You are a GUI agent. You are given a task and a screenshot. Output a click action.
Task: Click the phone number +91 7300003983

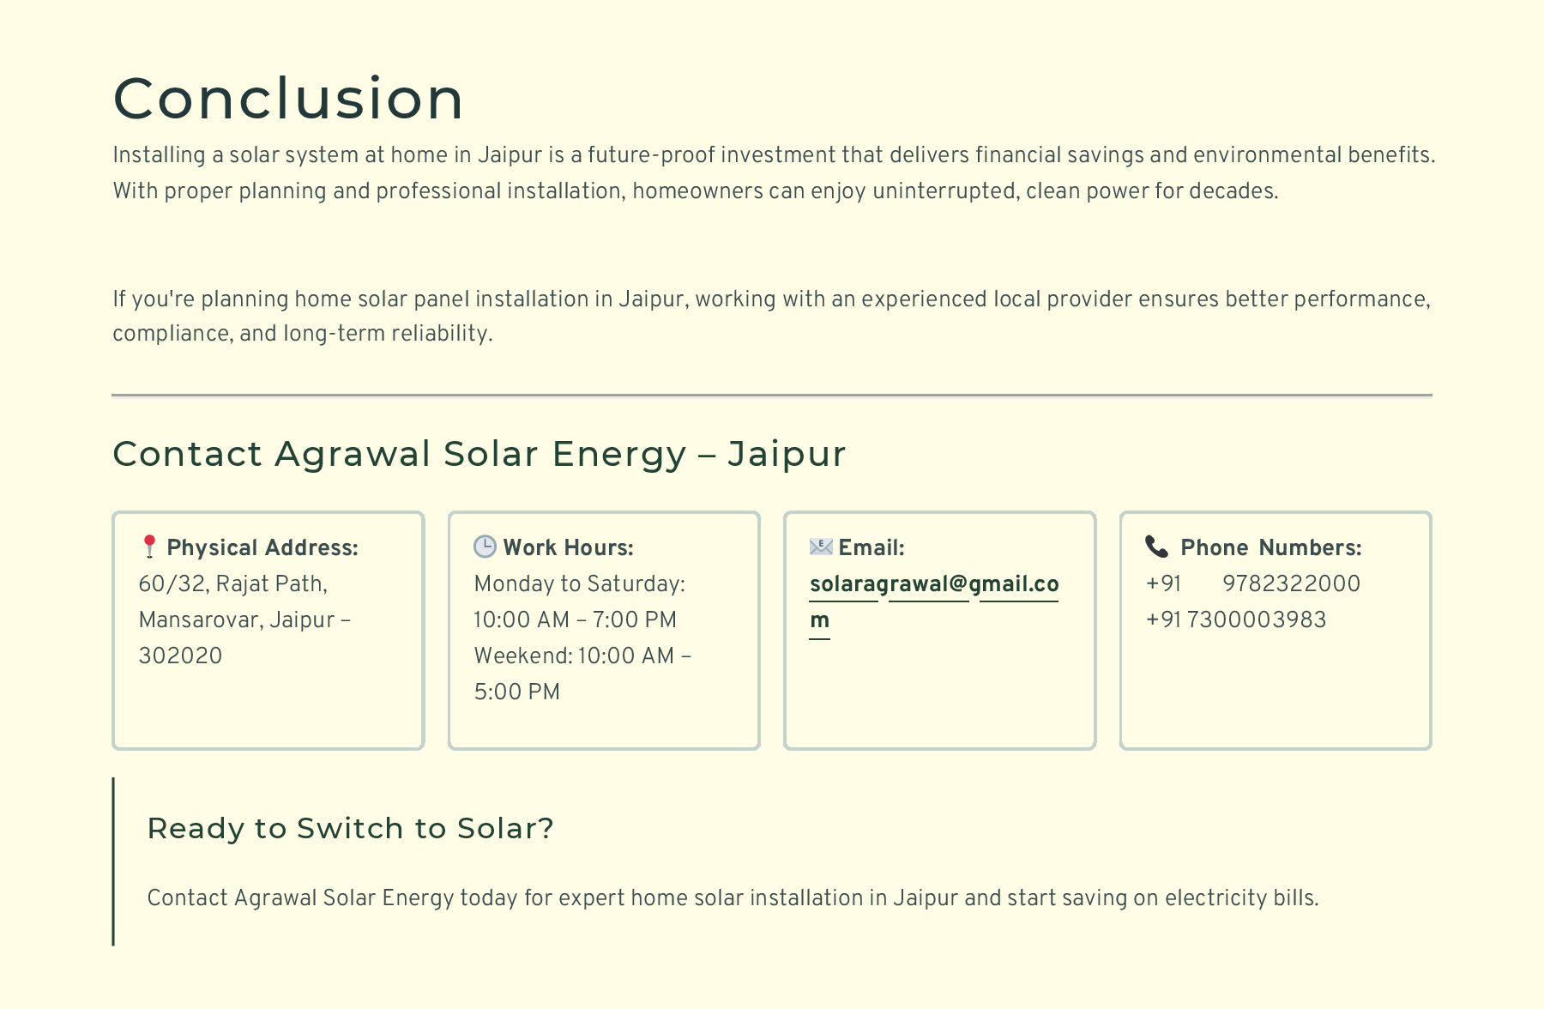(x=1235, y=620)
